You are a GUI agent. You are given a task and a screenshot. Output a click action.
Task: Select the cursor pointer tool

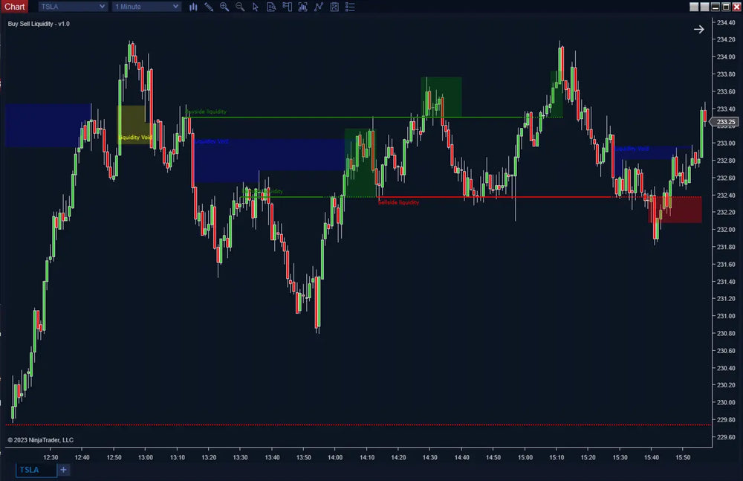[256, 7]
